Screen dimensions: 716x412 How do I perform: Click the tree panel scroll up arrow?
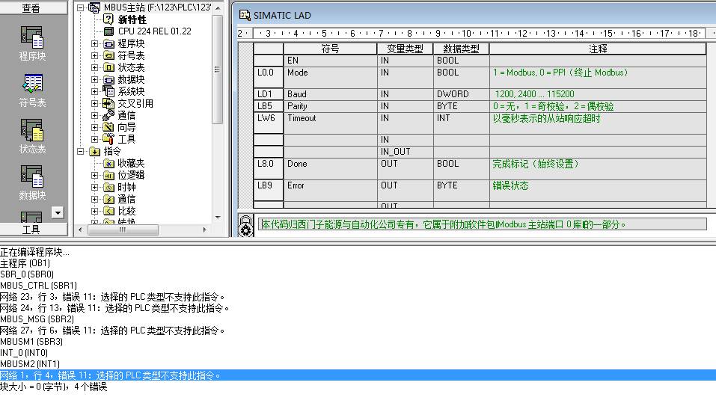(218, 8)
